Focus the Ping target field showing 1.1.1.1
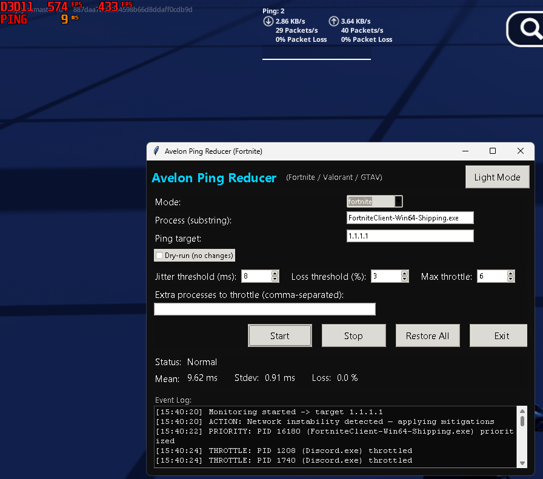This screenshot has height=479, width=543. pos(410,236)
